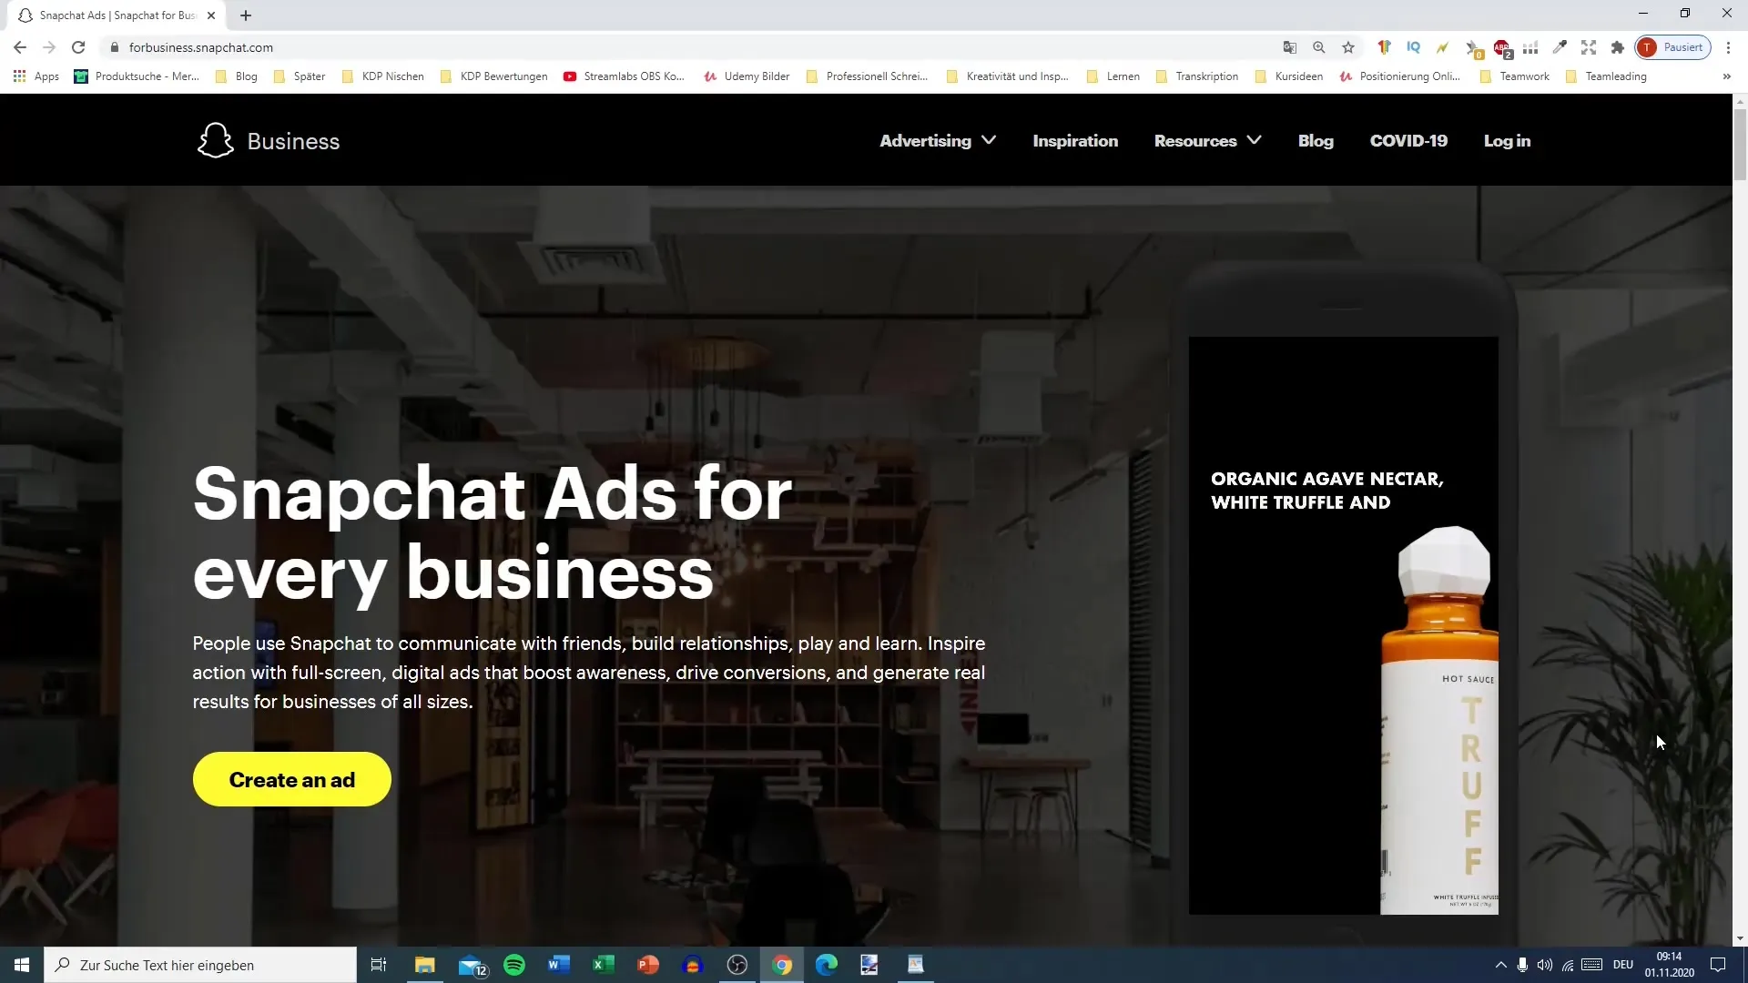The image size is (1748, 983).
Task: Click the translate page icon
Action: coord(1290,47)
